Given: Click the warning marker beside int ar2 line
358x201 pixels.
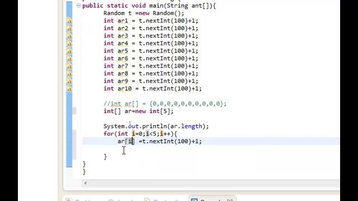Looking at the screenshot, I should (x=69, y=28).
